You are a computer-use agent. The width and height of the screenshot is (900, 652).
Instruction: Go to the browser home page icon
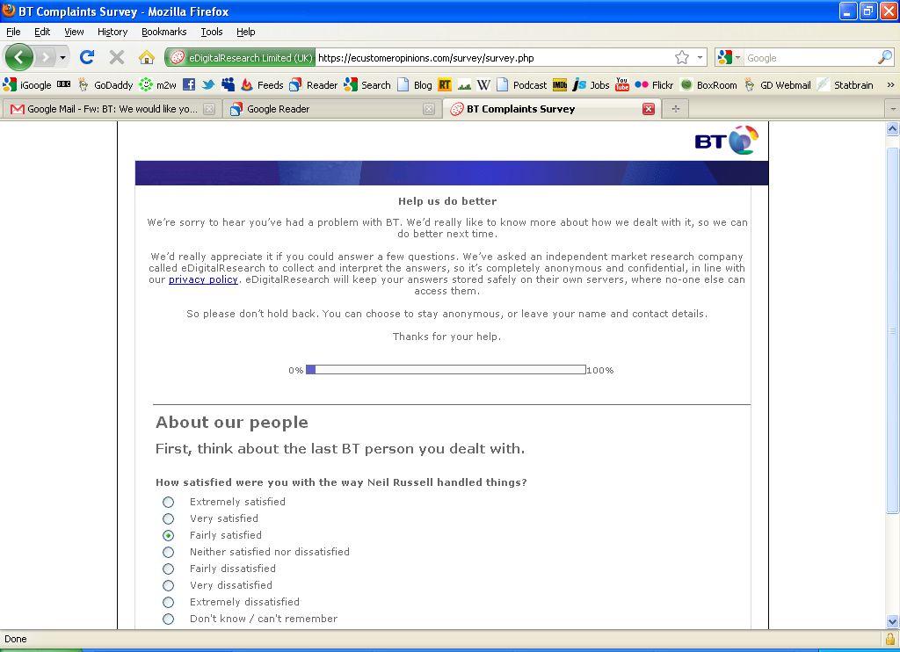[x=146, y=58]
